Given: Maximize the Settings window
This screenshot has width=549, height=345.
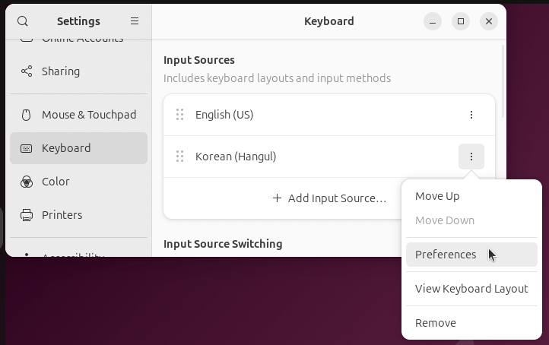Looking at the screenshot, I should 461,21.
